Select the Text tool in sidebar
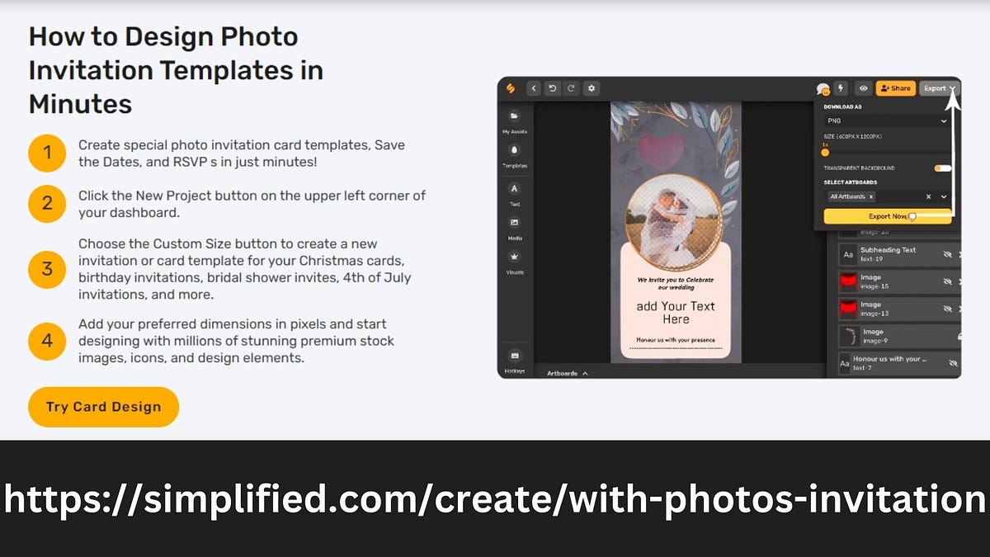Image resolution: width=990 pixels, height=557 pixels. click(515, 193)
